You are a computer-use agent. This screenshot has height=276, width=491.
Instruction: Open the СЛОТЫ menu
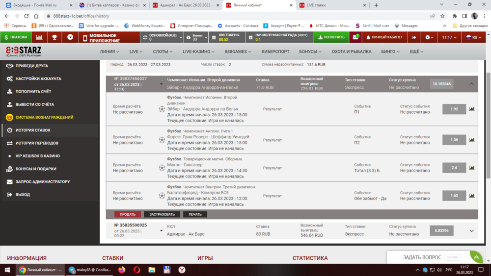(163, 51)
